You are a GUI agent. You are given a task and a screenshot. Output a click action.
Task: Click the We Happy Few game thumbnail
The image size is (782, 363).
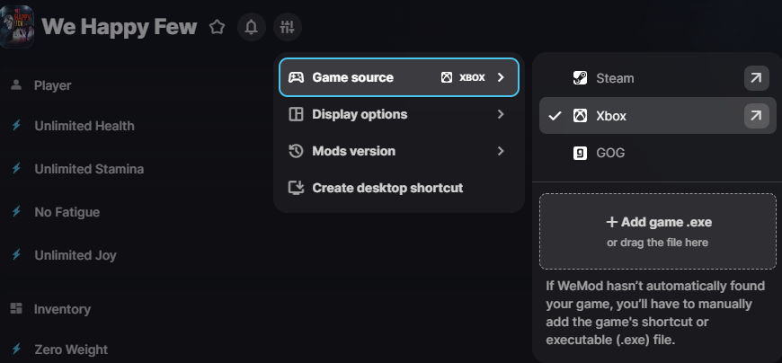(17, 26)
